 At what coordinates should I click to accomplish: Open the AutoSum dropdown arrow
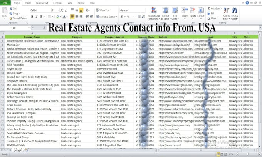click(x=222, y=8)
